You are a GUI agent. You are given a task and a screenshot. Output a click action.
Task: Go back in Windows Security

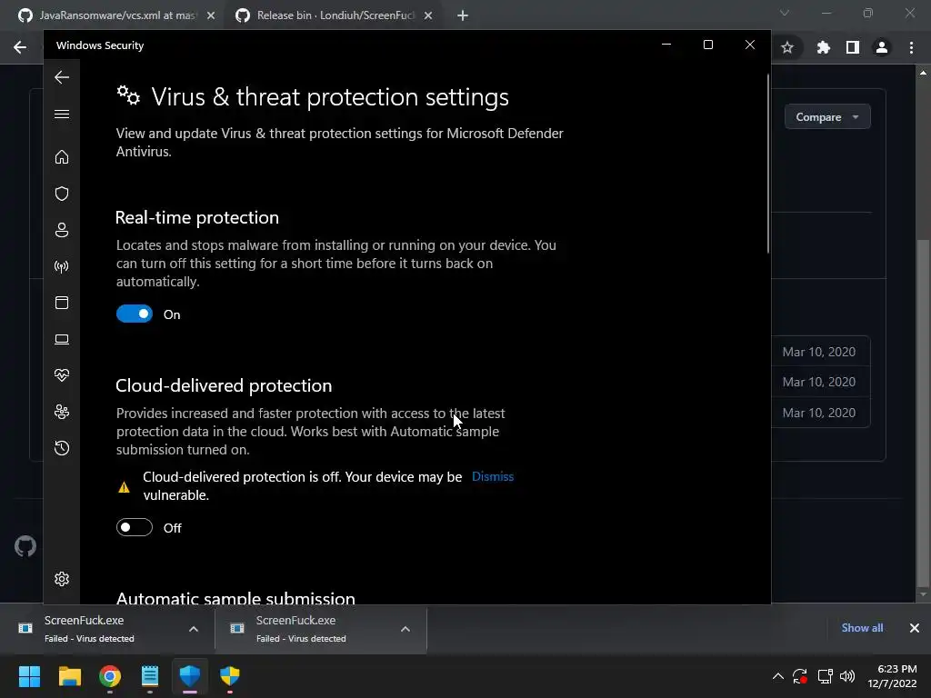[x=62, y=77]
